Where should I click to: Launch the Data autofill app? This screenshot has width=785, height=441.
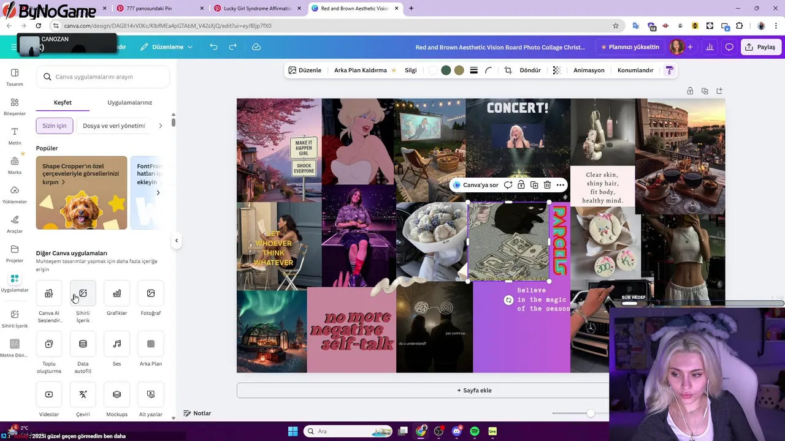[83, 344]
